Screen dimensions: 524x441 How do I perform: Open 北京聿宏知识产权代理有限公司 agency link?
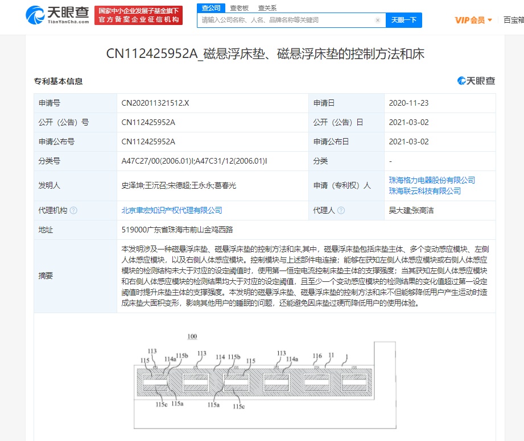click(x=172, y=210)
